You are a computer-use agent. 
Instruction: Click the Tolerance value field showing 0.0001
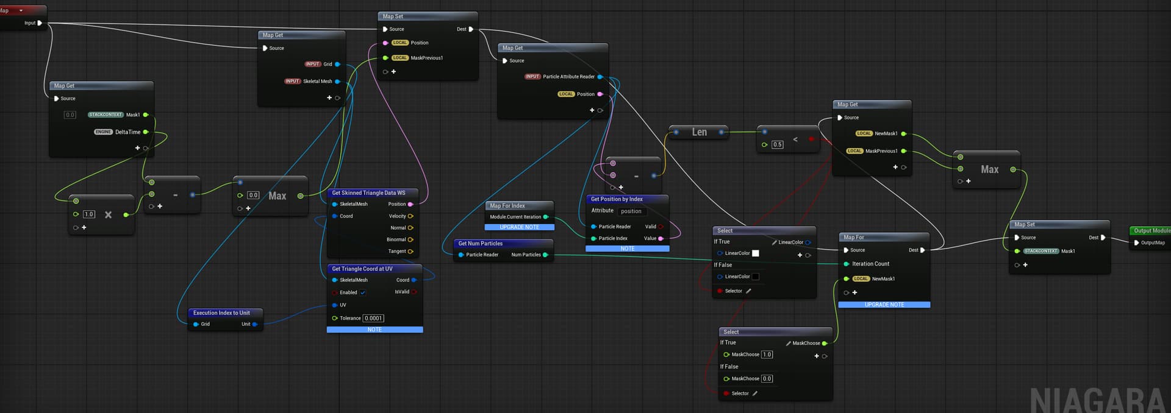373,319
